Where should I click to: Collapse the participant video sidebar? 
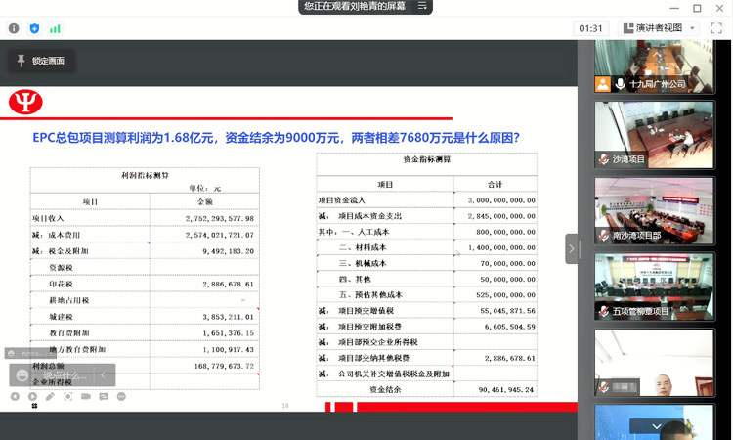pos(572,248)
